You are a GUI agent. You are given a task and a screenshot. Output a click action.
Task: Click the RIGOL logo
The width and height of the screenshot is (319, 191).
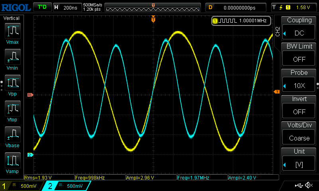point(16,8)
